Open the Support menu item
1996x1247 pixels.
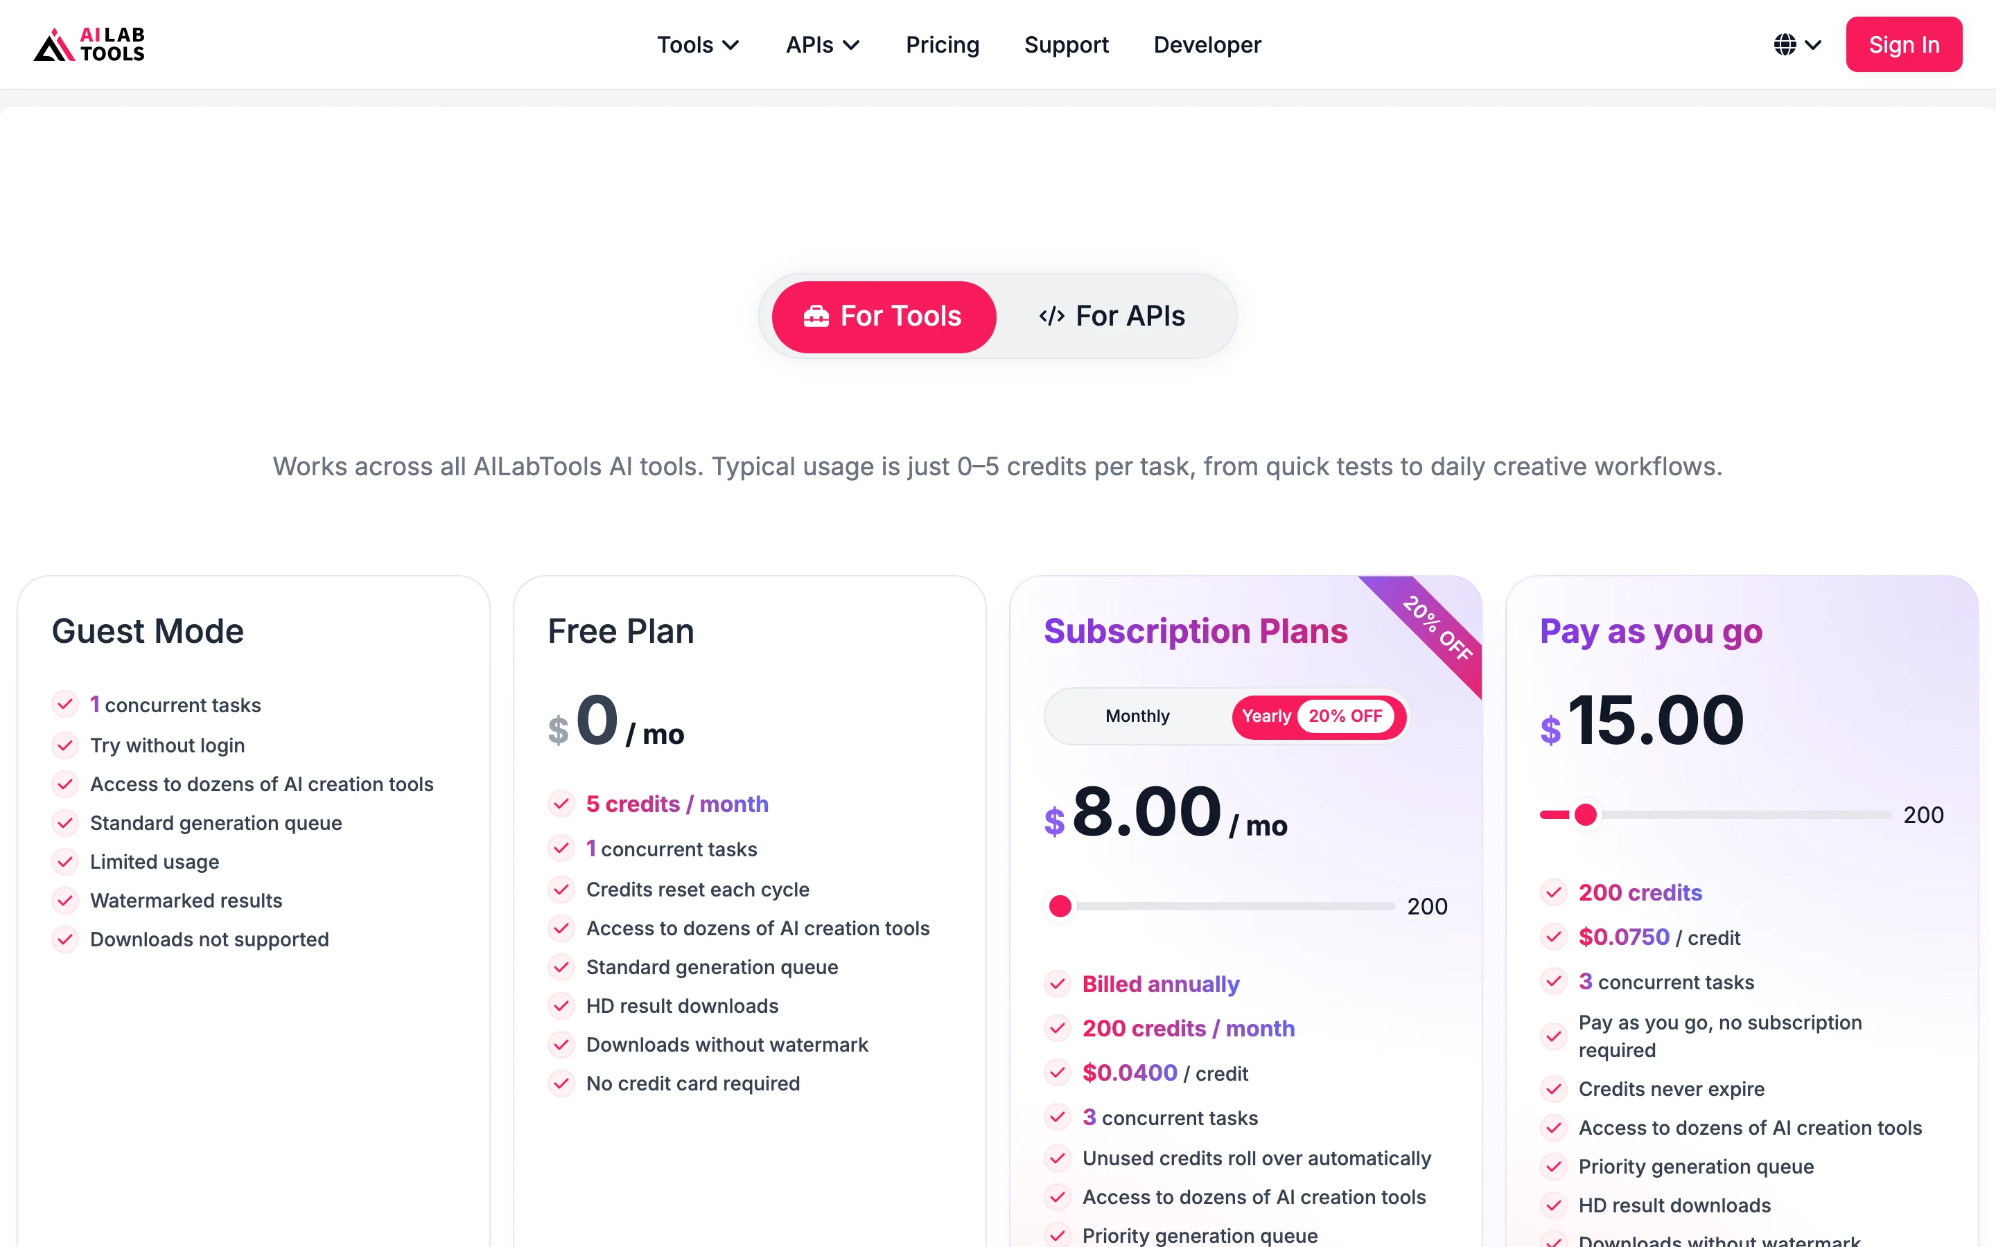click(1067, 44)
